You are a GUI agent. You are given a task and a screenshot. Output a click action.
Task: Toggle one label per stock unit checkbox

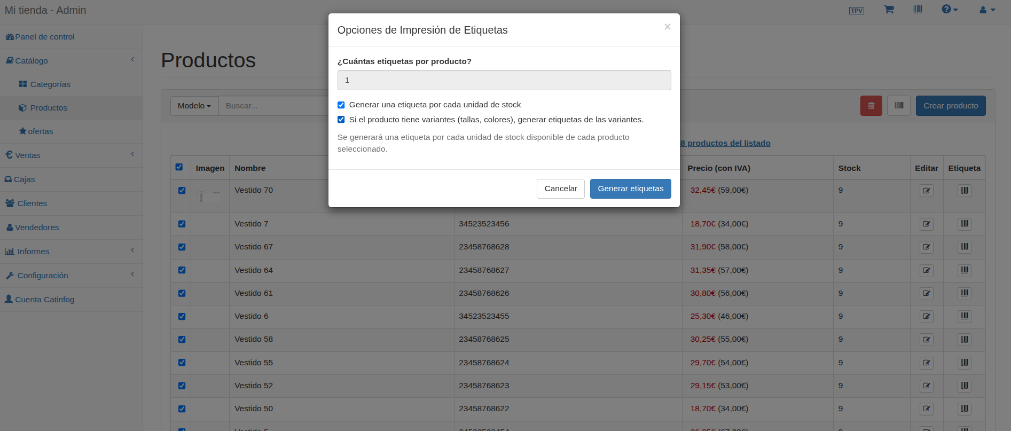(x=341, y=105)
